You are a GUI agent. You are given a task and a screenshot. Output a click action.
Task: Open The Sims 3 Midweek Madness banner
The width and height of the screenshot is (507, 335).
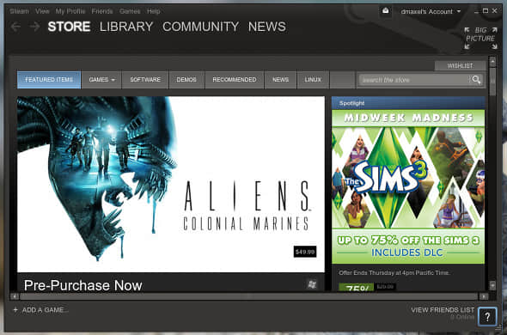[x=408, y=186]
